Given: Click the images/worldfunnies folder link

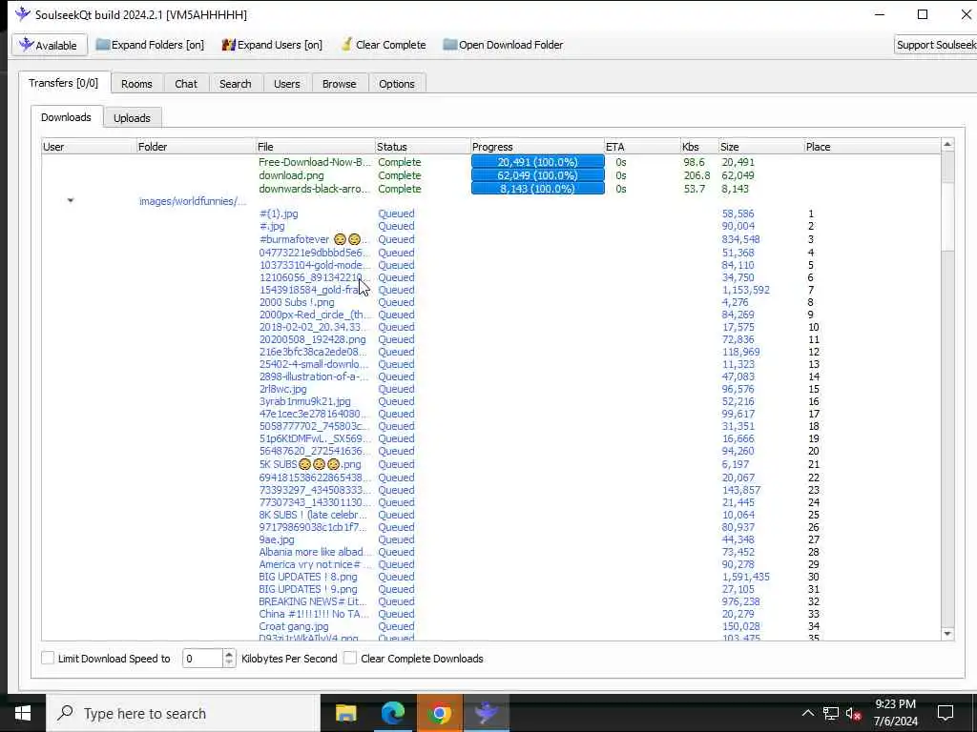Looking at the screenshot, I should click(193, 201).
